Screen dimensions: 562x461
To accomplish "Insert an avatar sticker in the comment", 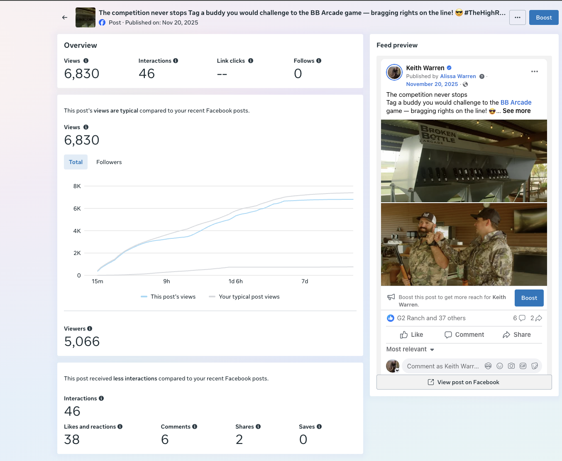I will tap(488, 366).
